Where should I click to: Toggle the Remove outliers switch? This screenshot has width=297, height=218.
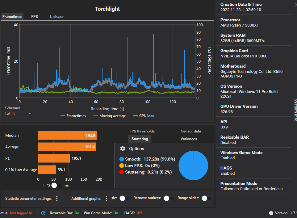[x=169, y=198]
